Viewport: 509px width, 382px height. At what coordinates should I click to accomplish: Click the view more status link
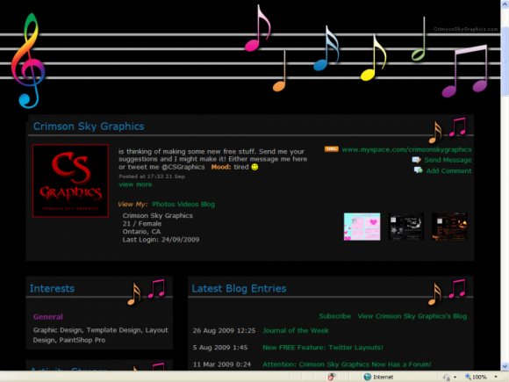(135, 184)
